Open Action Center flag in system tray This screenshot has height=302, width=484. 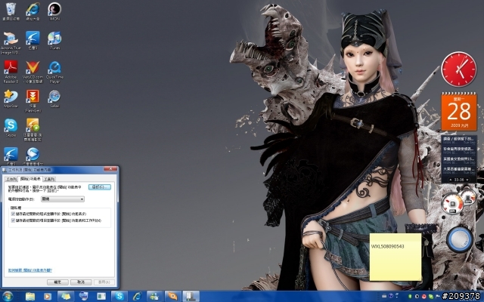(x=437, y=297)
